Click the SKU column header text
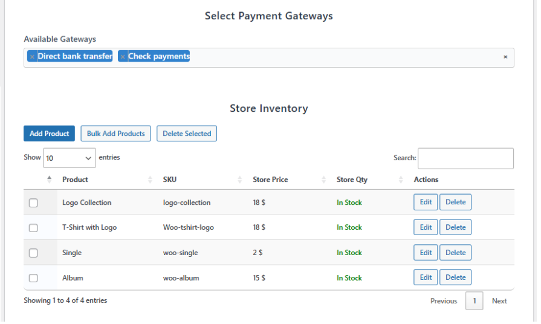 point(171,181)
